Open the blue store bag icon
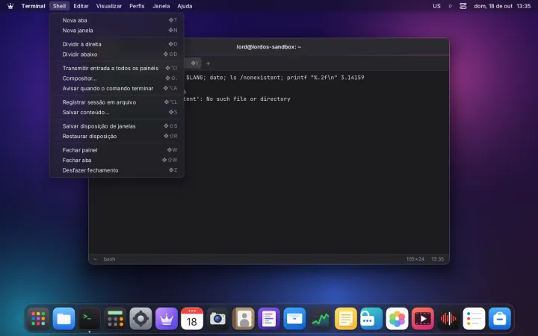This screenshot has width=538, height=336. coord(500,319)
